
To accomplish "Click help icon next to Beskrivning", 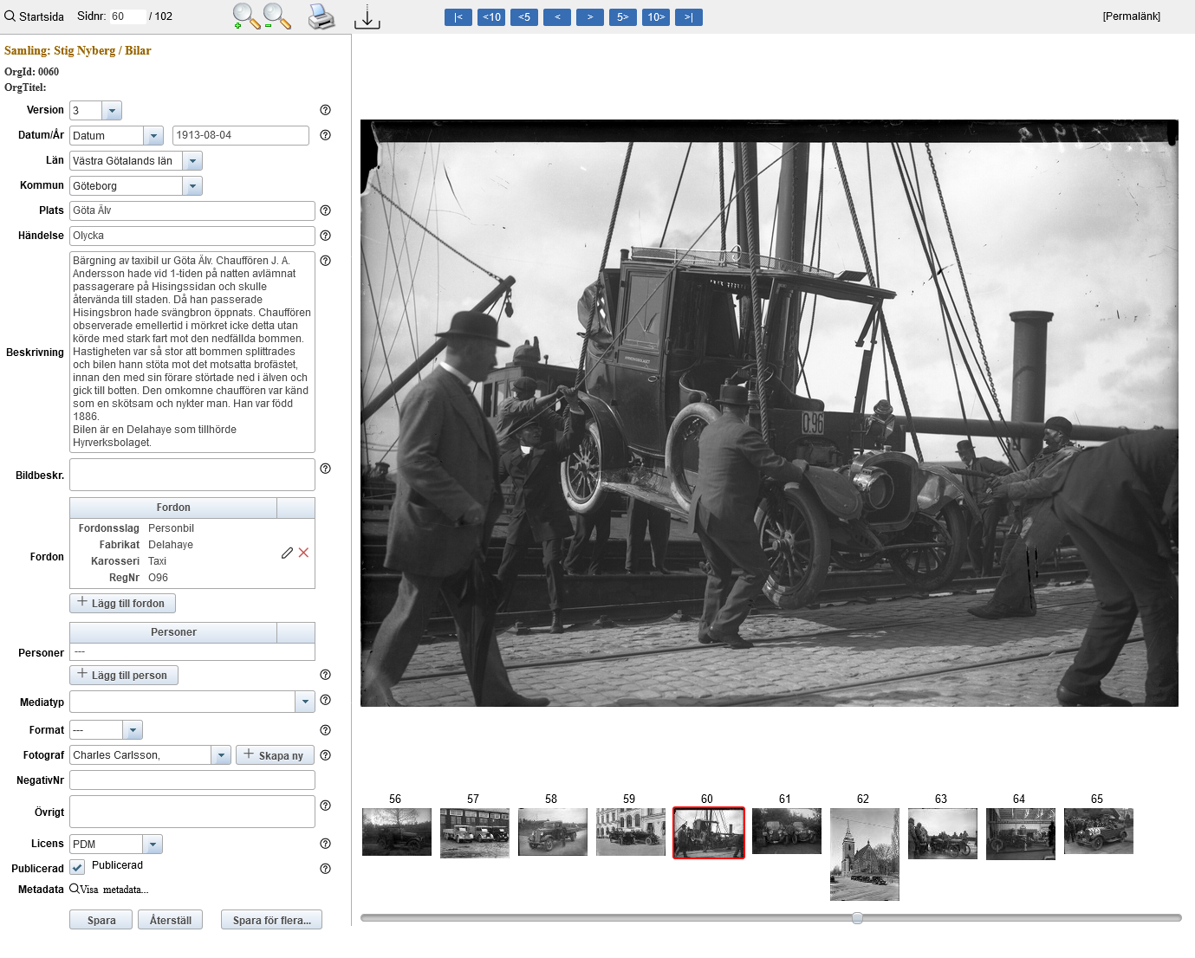I will (x=326, y=261).
